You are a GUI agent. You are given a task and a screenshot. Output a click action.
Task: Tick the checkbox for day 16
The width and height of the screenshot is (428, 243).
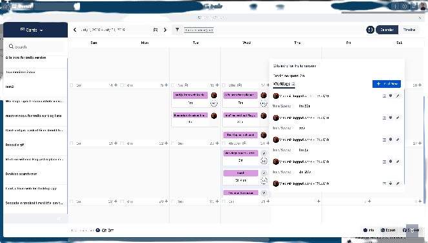(173, 85)
